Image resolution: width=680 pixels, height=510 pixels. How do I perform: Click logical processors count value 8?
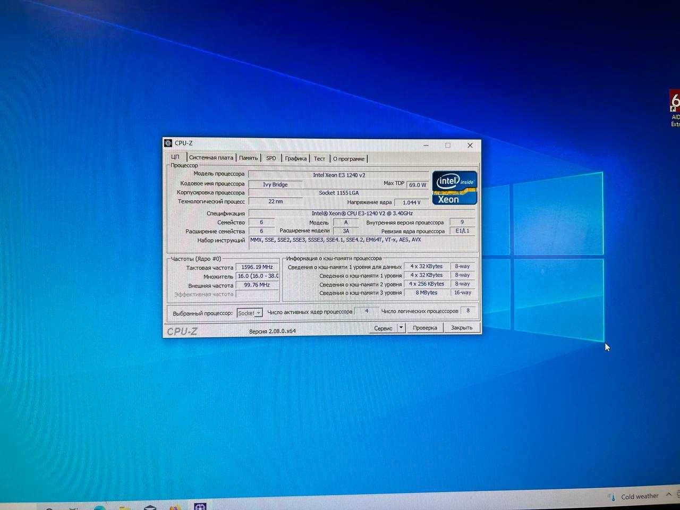[x=467, y=310]
